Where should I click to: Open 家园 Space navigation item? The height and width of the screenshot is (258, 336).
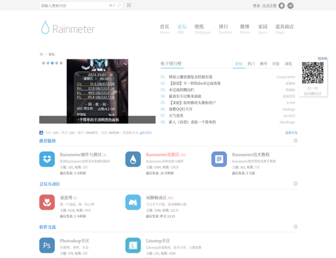(263, 29)
